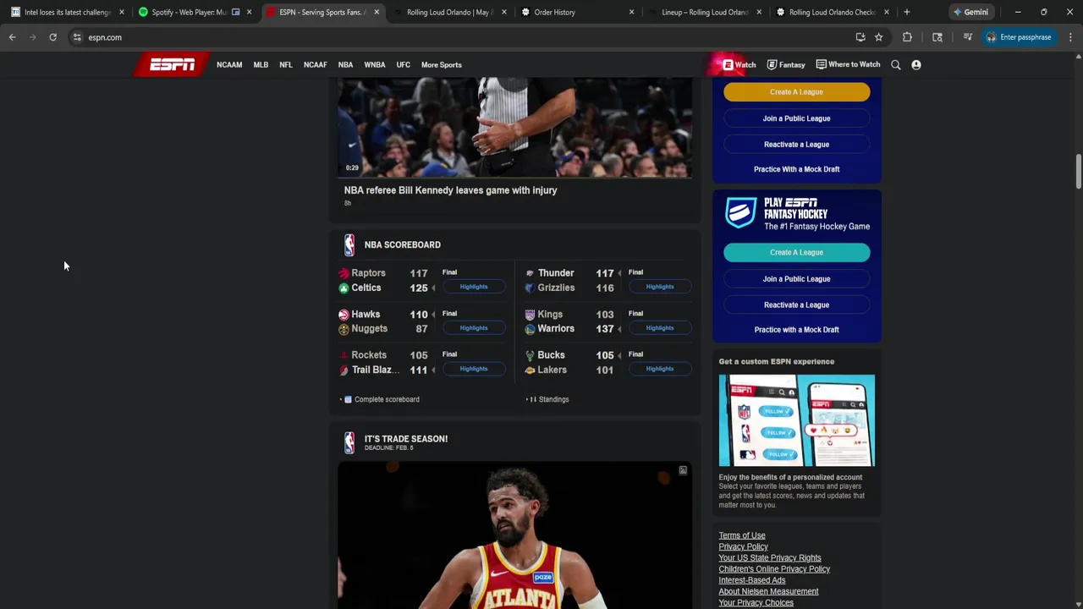Open the Interest-Based Ads link

click(x=752, y=580)
